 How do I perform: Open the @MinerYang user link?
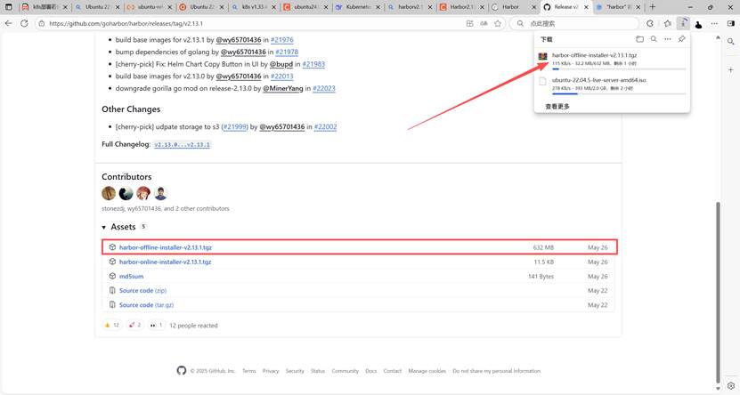click(282, 89)
